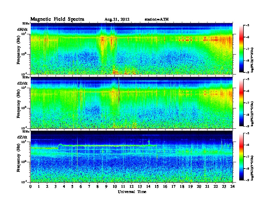Click the color scale bar of the dH/dt panel
Viewport: 277px width, 214px height.
coord(241,49)
